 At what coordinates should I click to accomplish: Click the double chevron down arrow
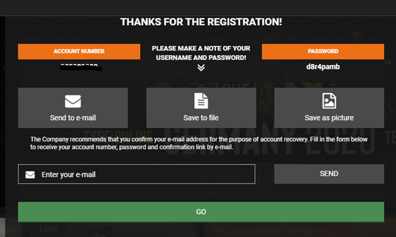coord(201,68)
